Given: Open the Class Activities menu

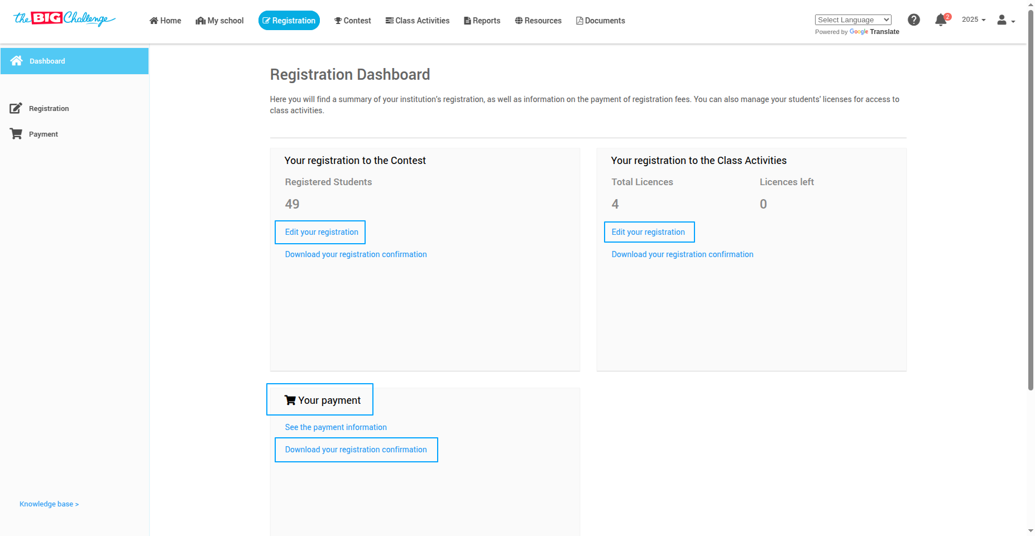Looking at the screenshot, I should [418, 21].
